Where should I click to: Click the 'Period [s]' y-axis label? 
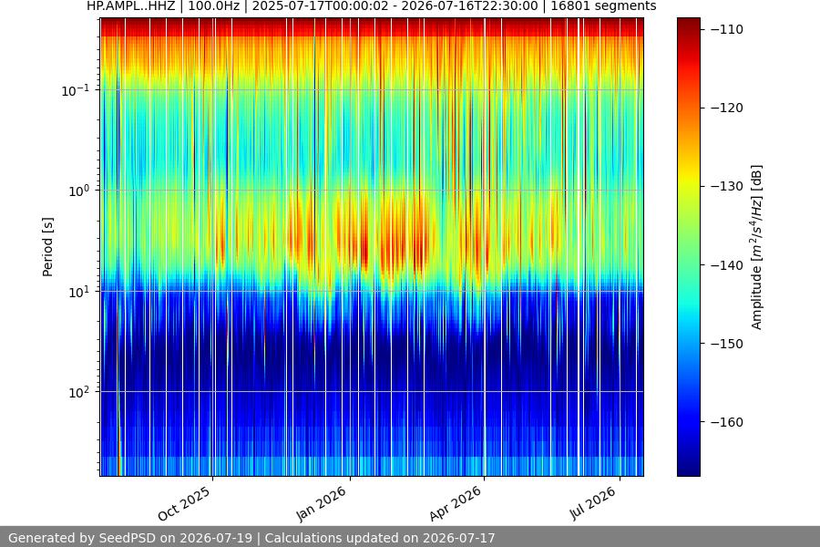pos(47,247)
